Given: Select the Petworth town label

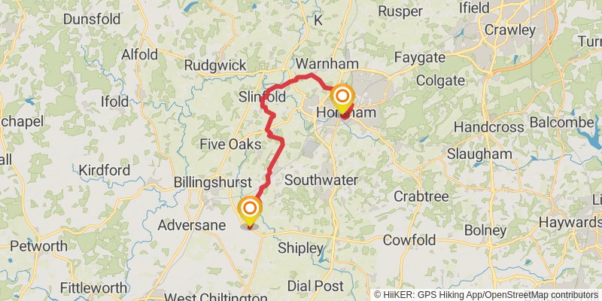Looking at the screenshot, I should [39, 246].
